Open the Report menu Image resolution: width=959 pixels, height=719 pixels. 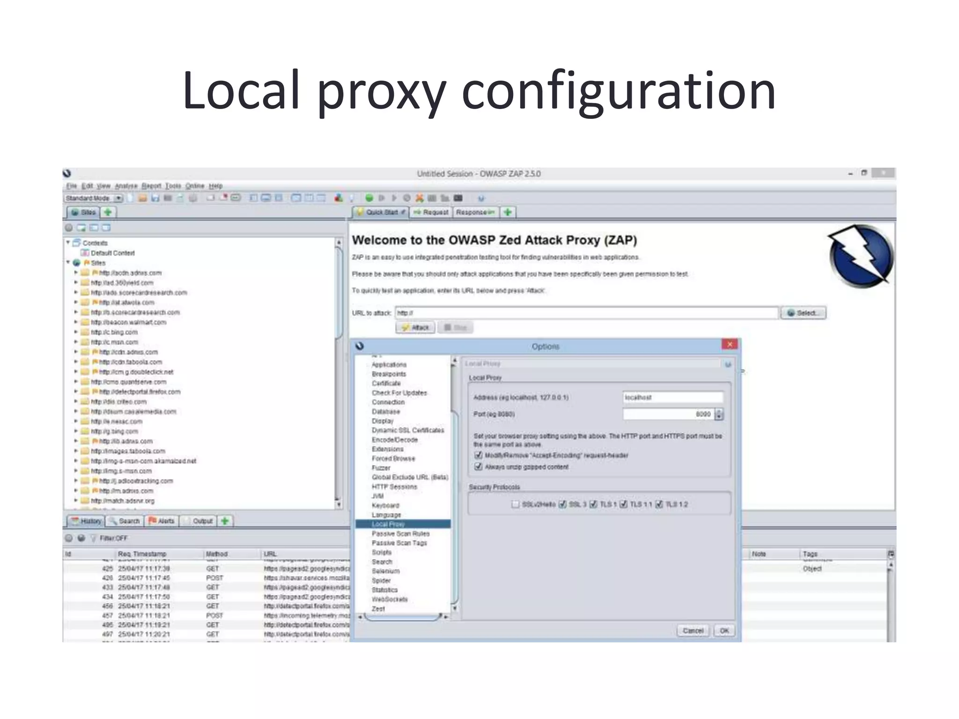151,186
